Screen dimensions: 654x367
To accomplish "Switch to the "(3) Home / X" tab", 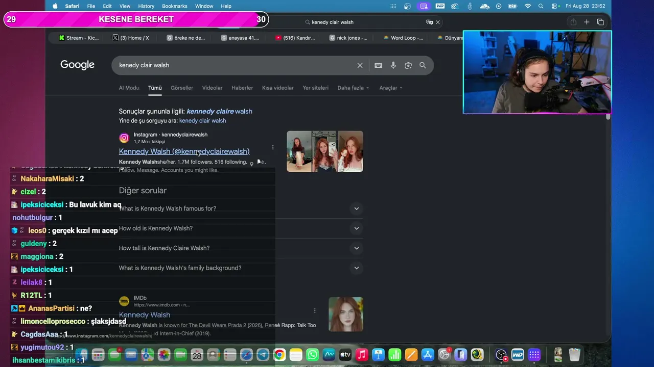I will tap(131, 38).
